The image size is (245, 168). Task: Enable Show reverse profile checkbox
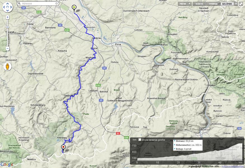click(x=140, y=140)
